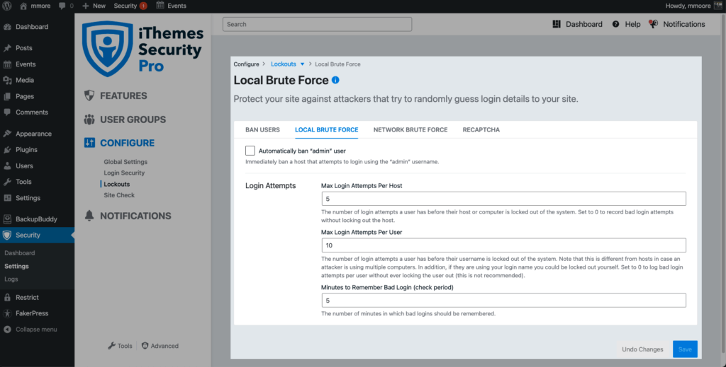Switch to the Ban Users tab
This screenshot has width=726, height=367.
(262, 129)
